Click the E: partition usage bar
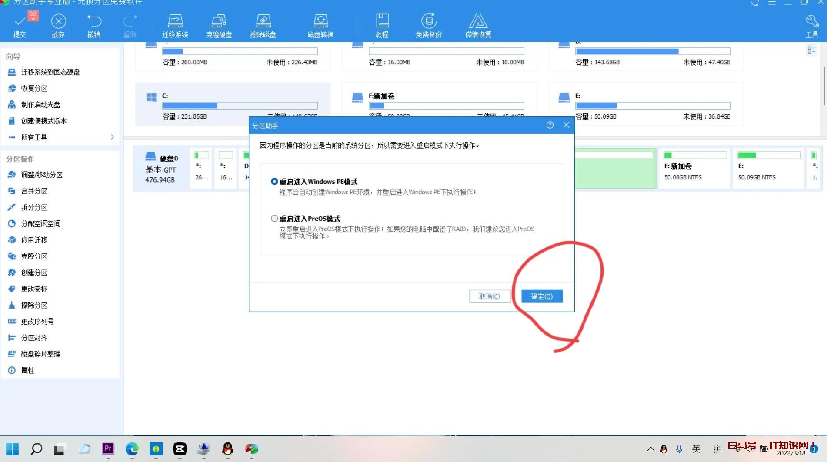The height and width of the screenshot is (462, 827). pos(652,106)
